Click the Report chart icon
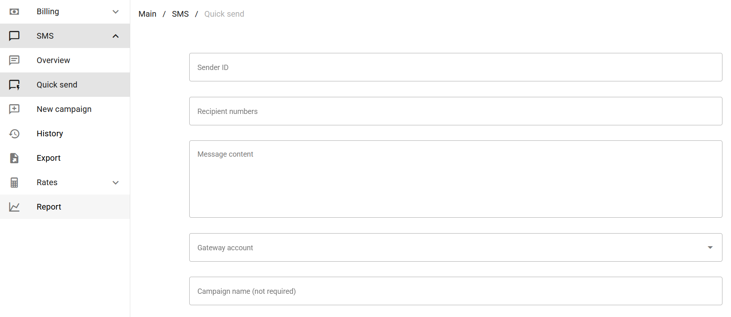 coord(14,207)
